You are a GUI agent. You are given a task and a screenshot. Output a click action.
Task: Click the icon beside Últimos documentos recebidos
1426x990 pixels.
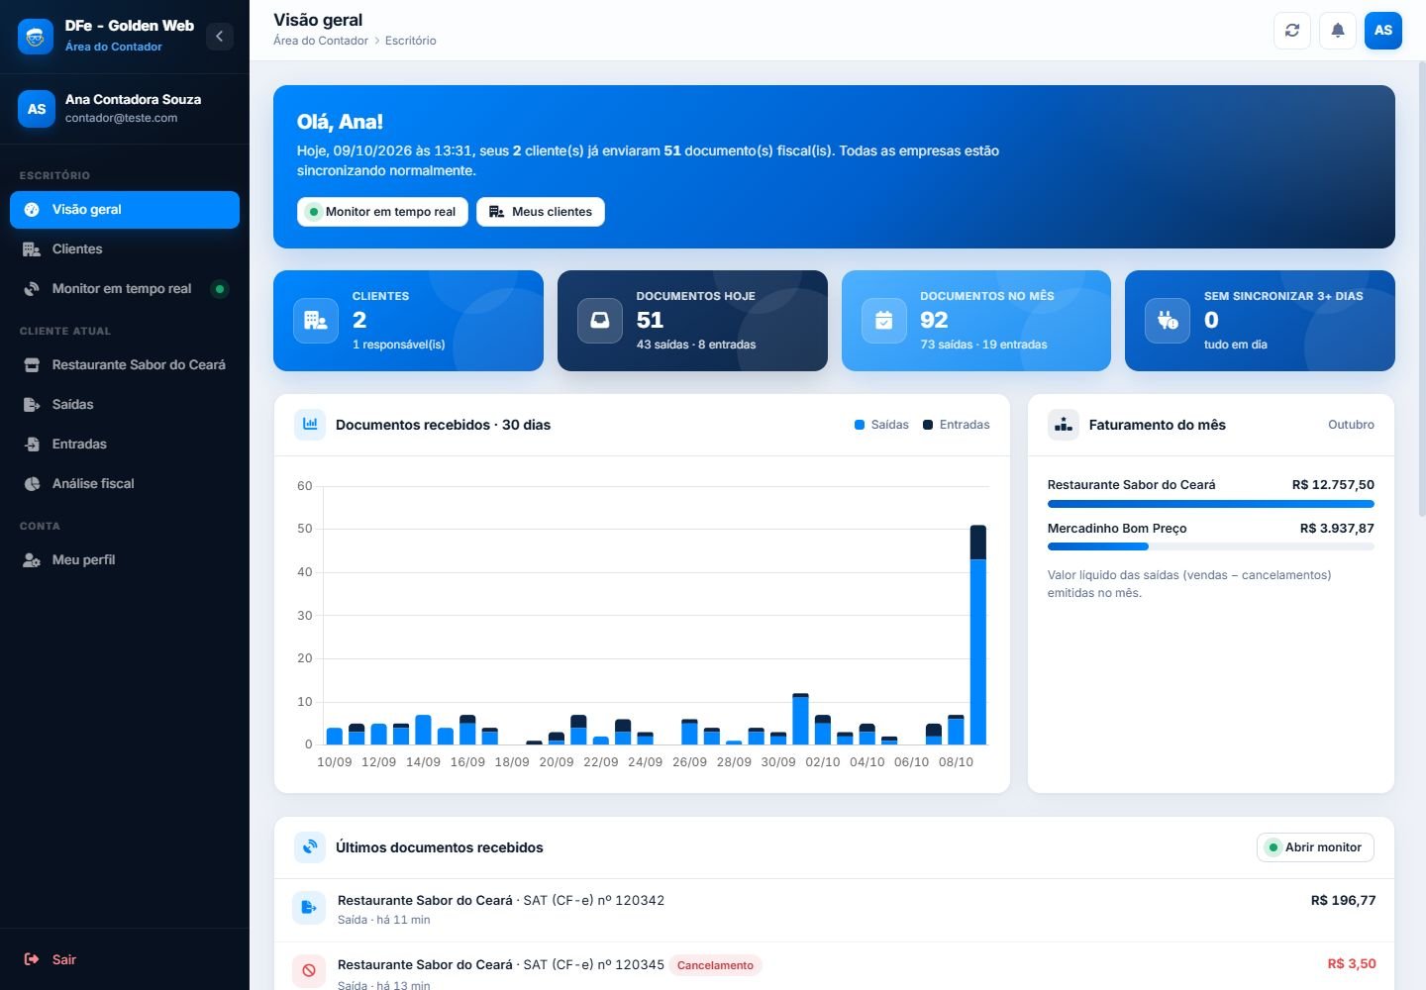click(x=310, y=847)
